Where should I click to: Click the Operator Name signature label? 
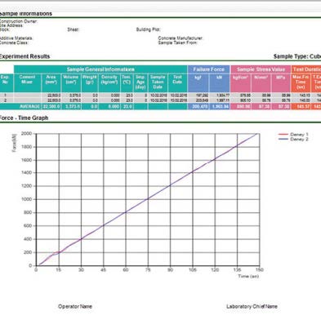click(75, 306)
